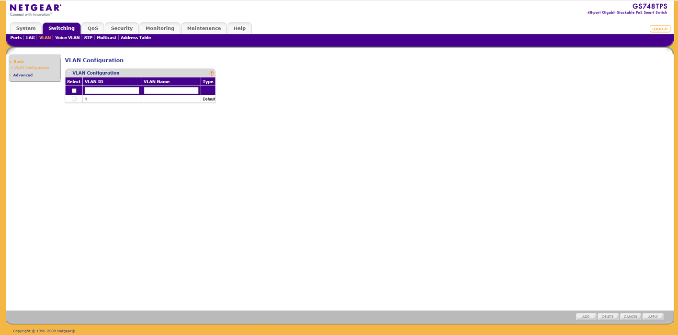Viewport: 678px width, 335px height.
Task: Open the Ports submenu
Action: (16, 38)
